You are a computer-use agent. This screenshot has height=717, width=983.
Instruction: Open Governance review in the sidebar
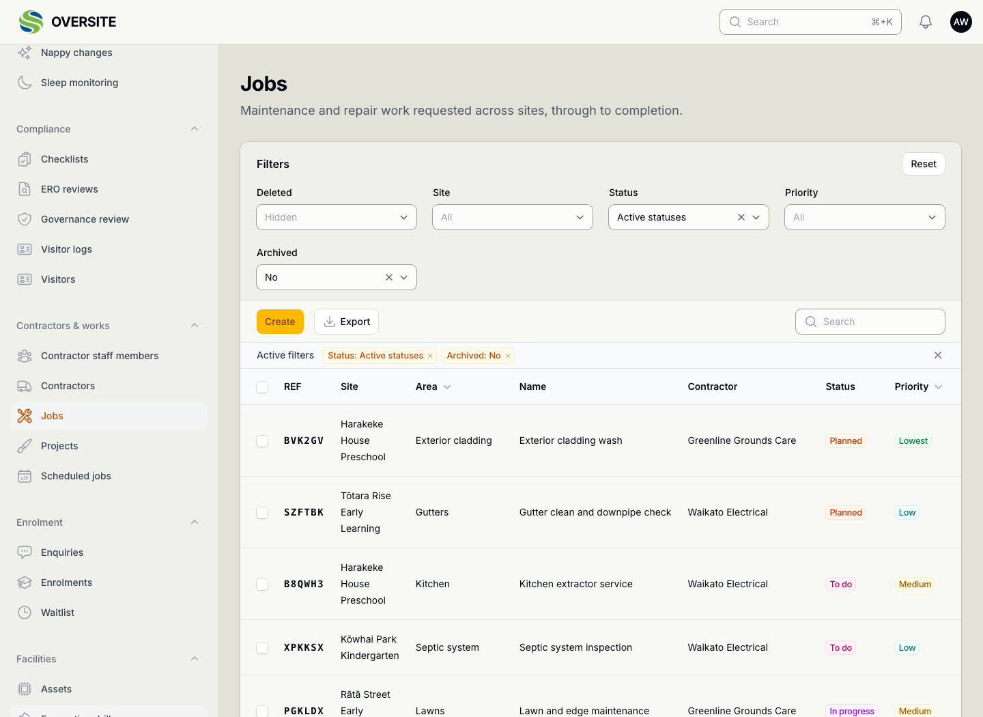point(109,219)
